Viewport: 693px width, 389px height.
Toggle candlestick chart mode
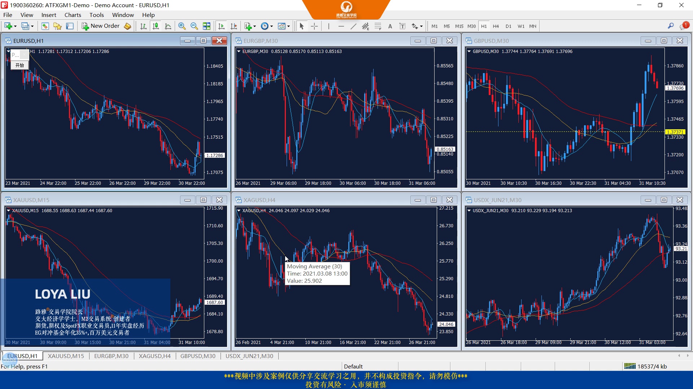(156, 26)
